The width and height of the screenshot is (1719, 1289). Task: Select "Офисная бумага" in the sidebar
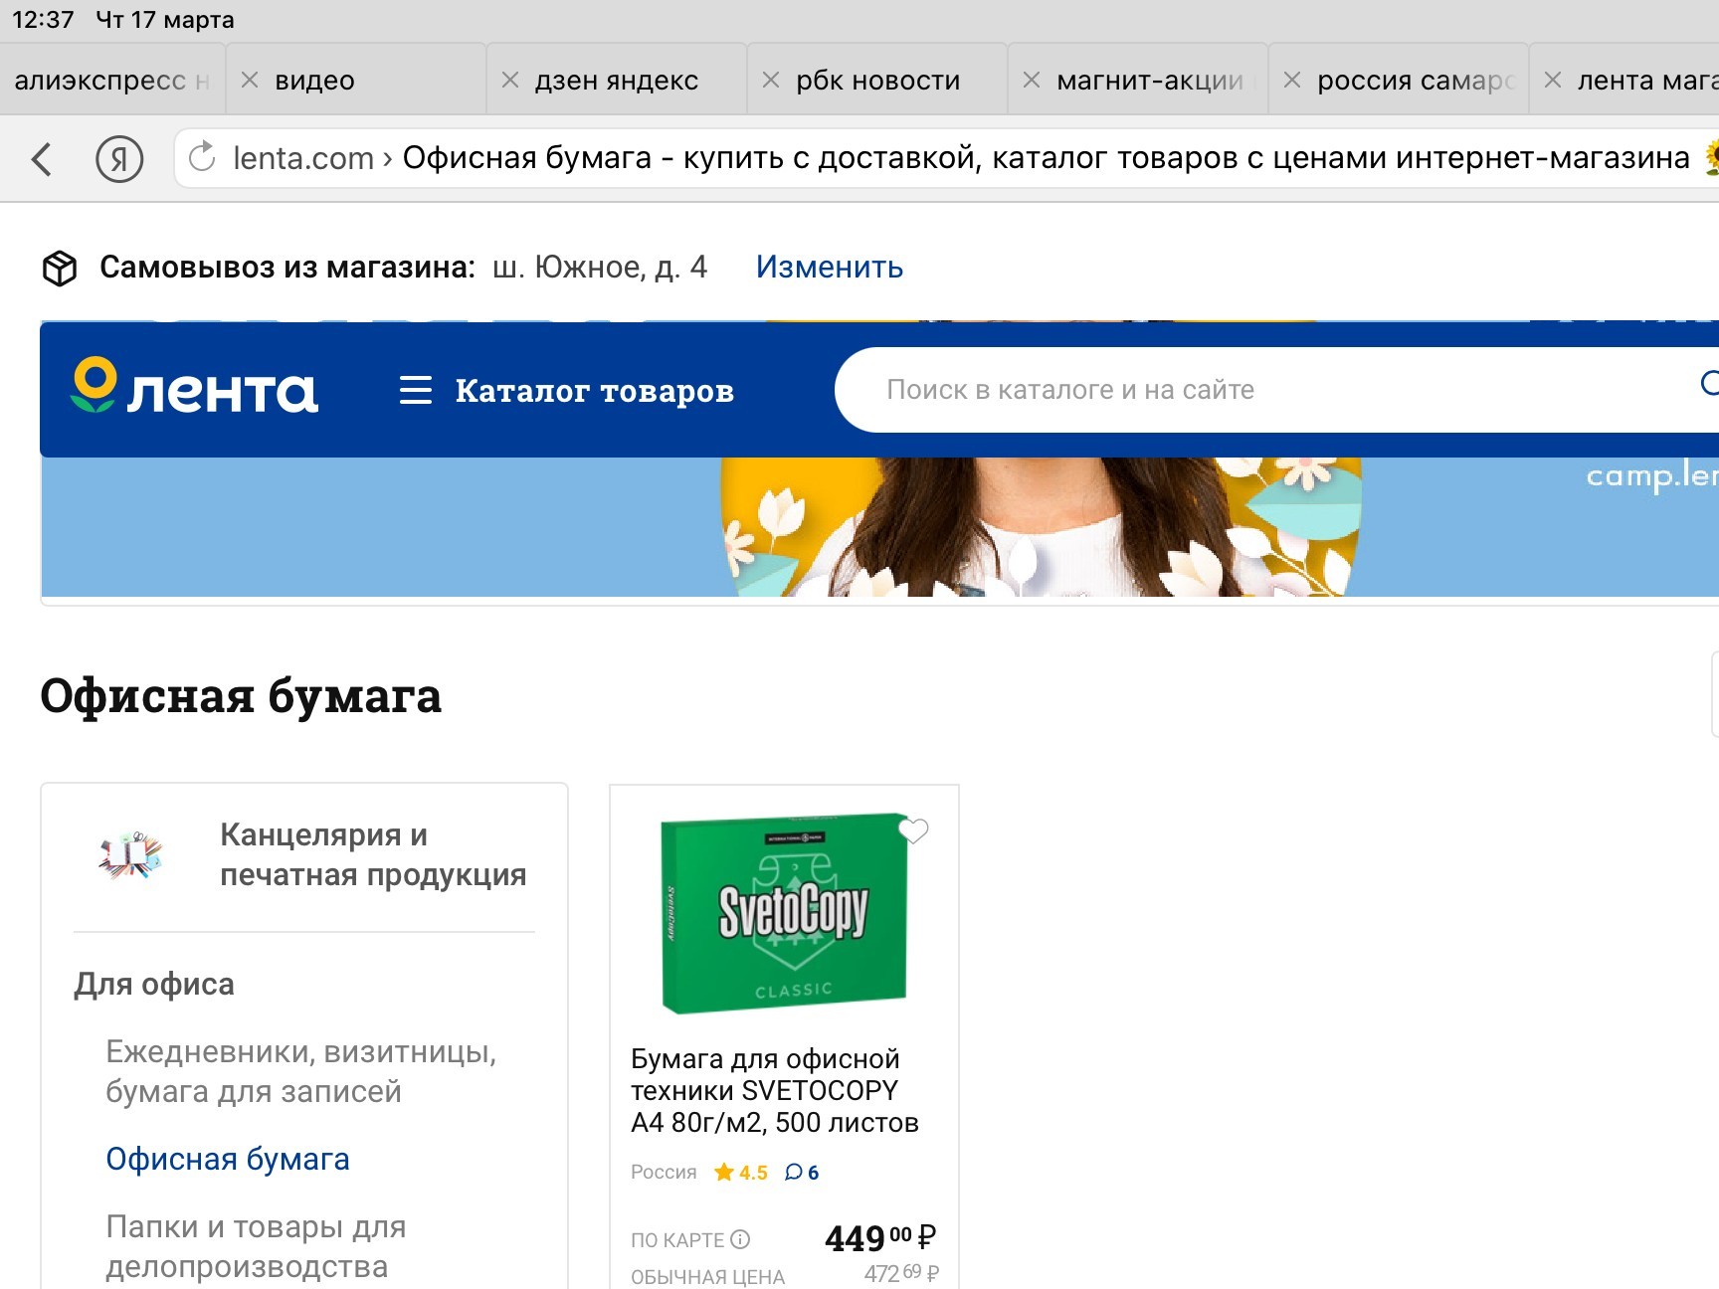(228, 1159)
